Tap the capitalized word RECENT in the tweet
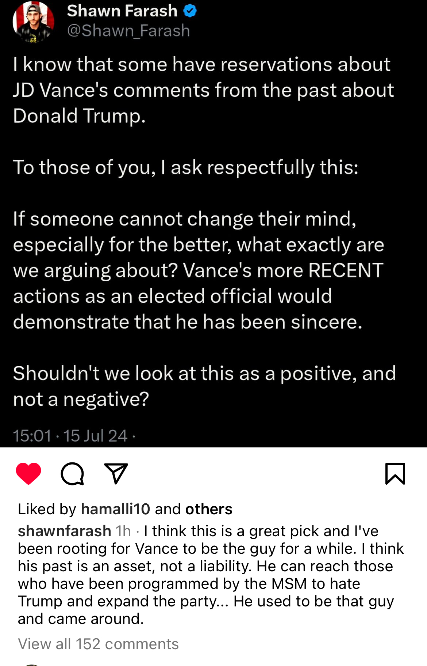The height and width of the screenshot is (666, 427). [346, 270]
